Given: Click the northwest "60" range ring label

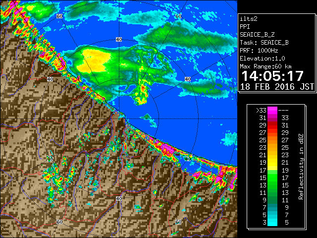Looking at the screenshot, I should point(59,16).
